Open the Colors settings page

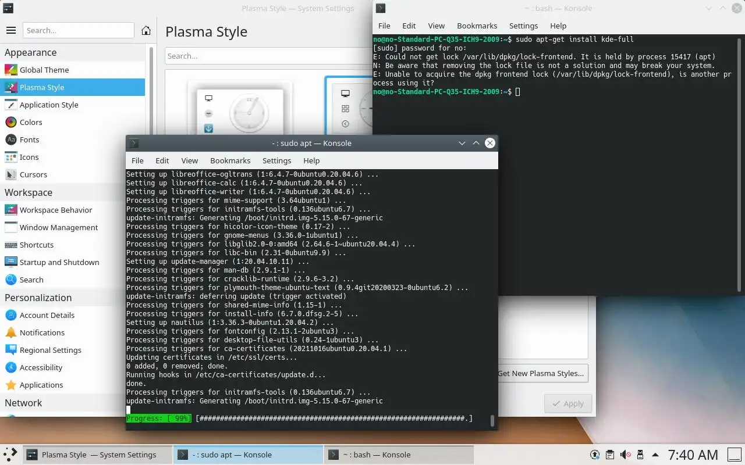coord(72,122)
